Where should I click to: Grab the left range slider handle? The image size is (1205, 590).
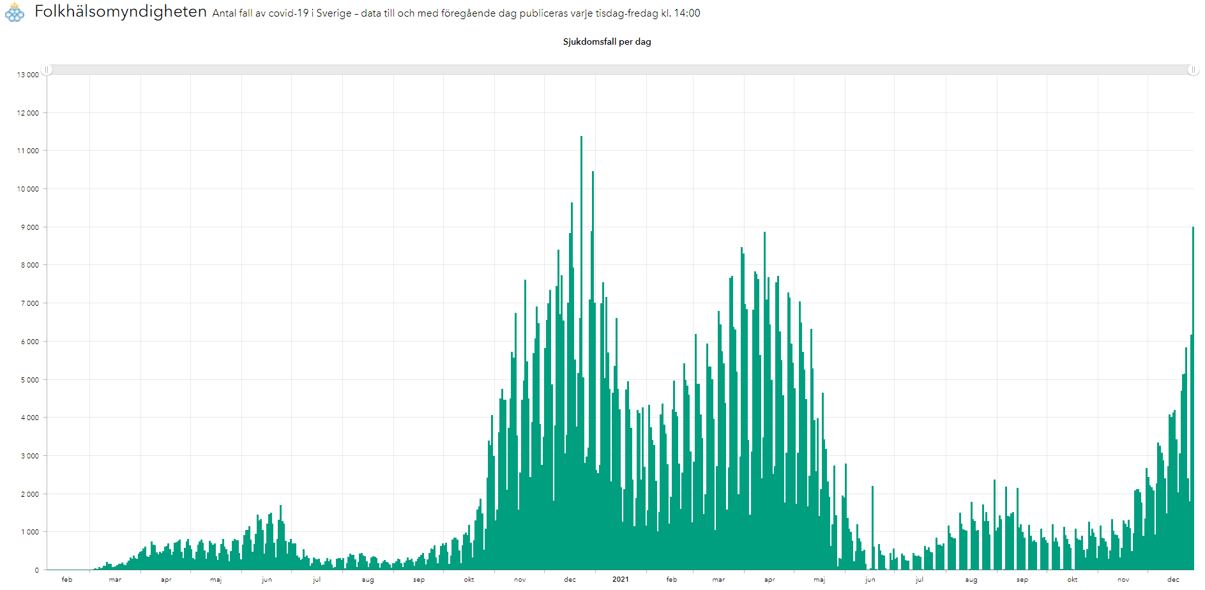coord(47,70)
